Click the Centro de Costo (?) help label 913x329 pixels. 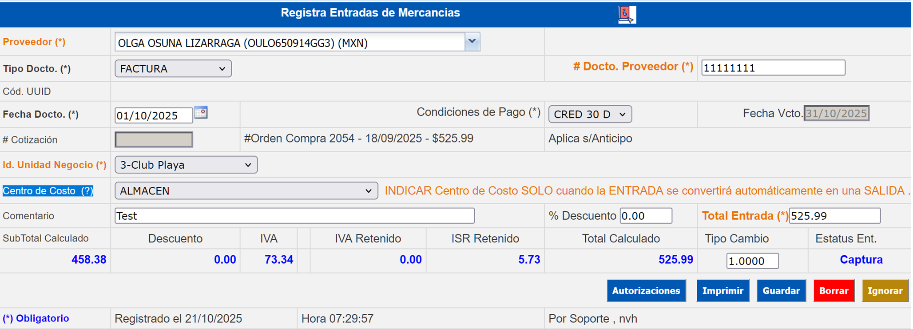(48, 191)
